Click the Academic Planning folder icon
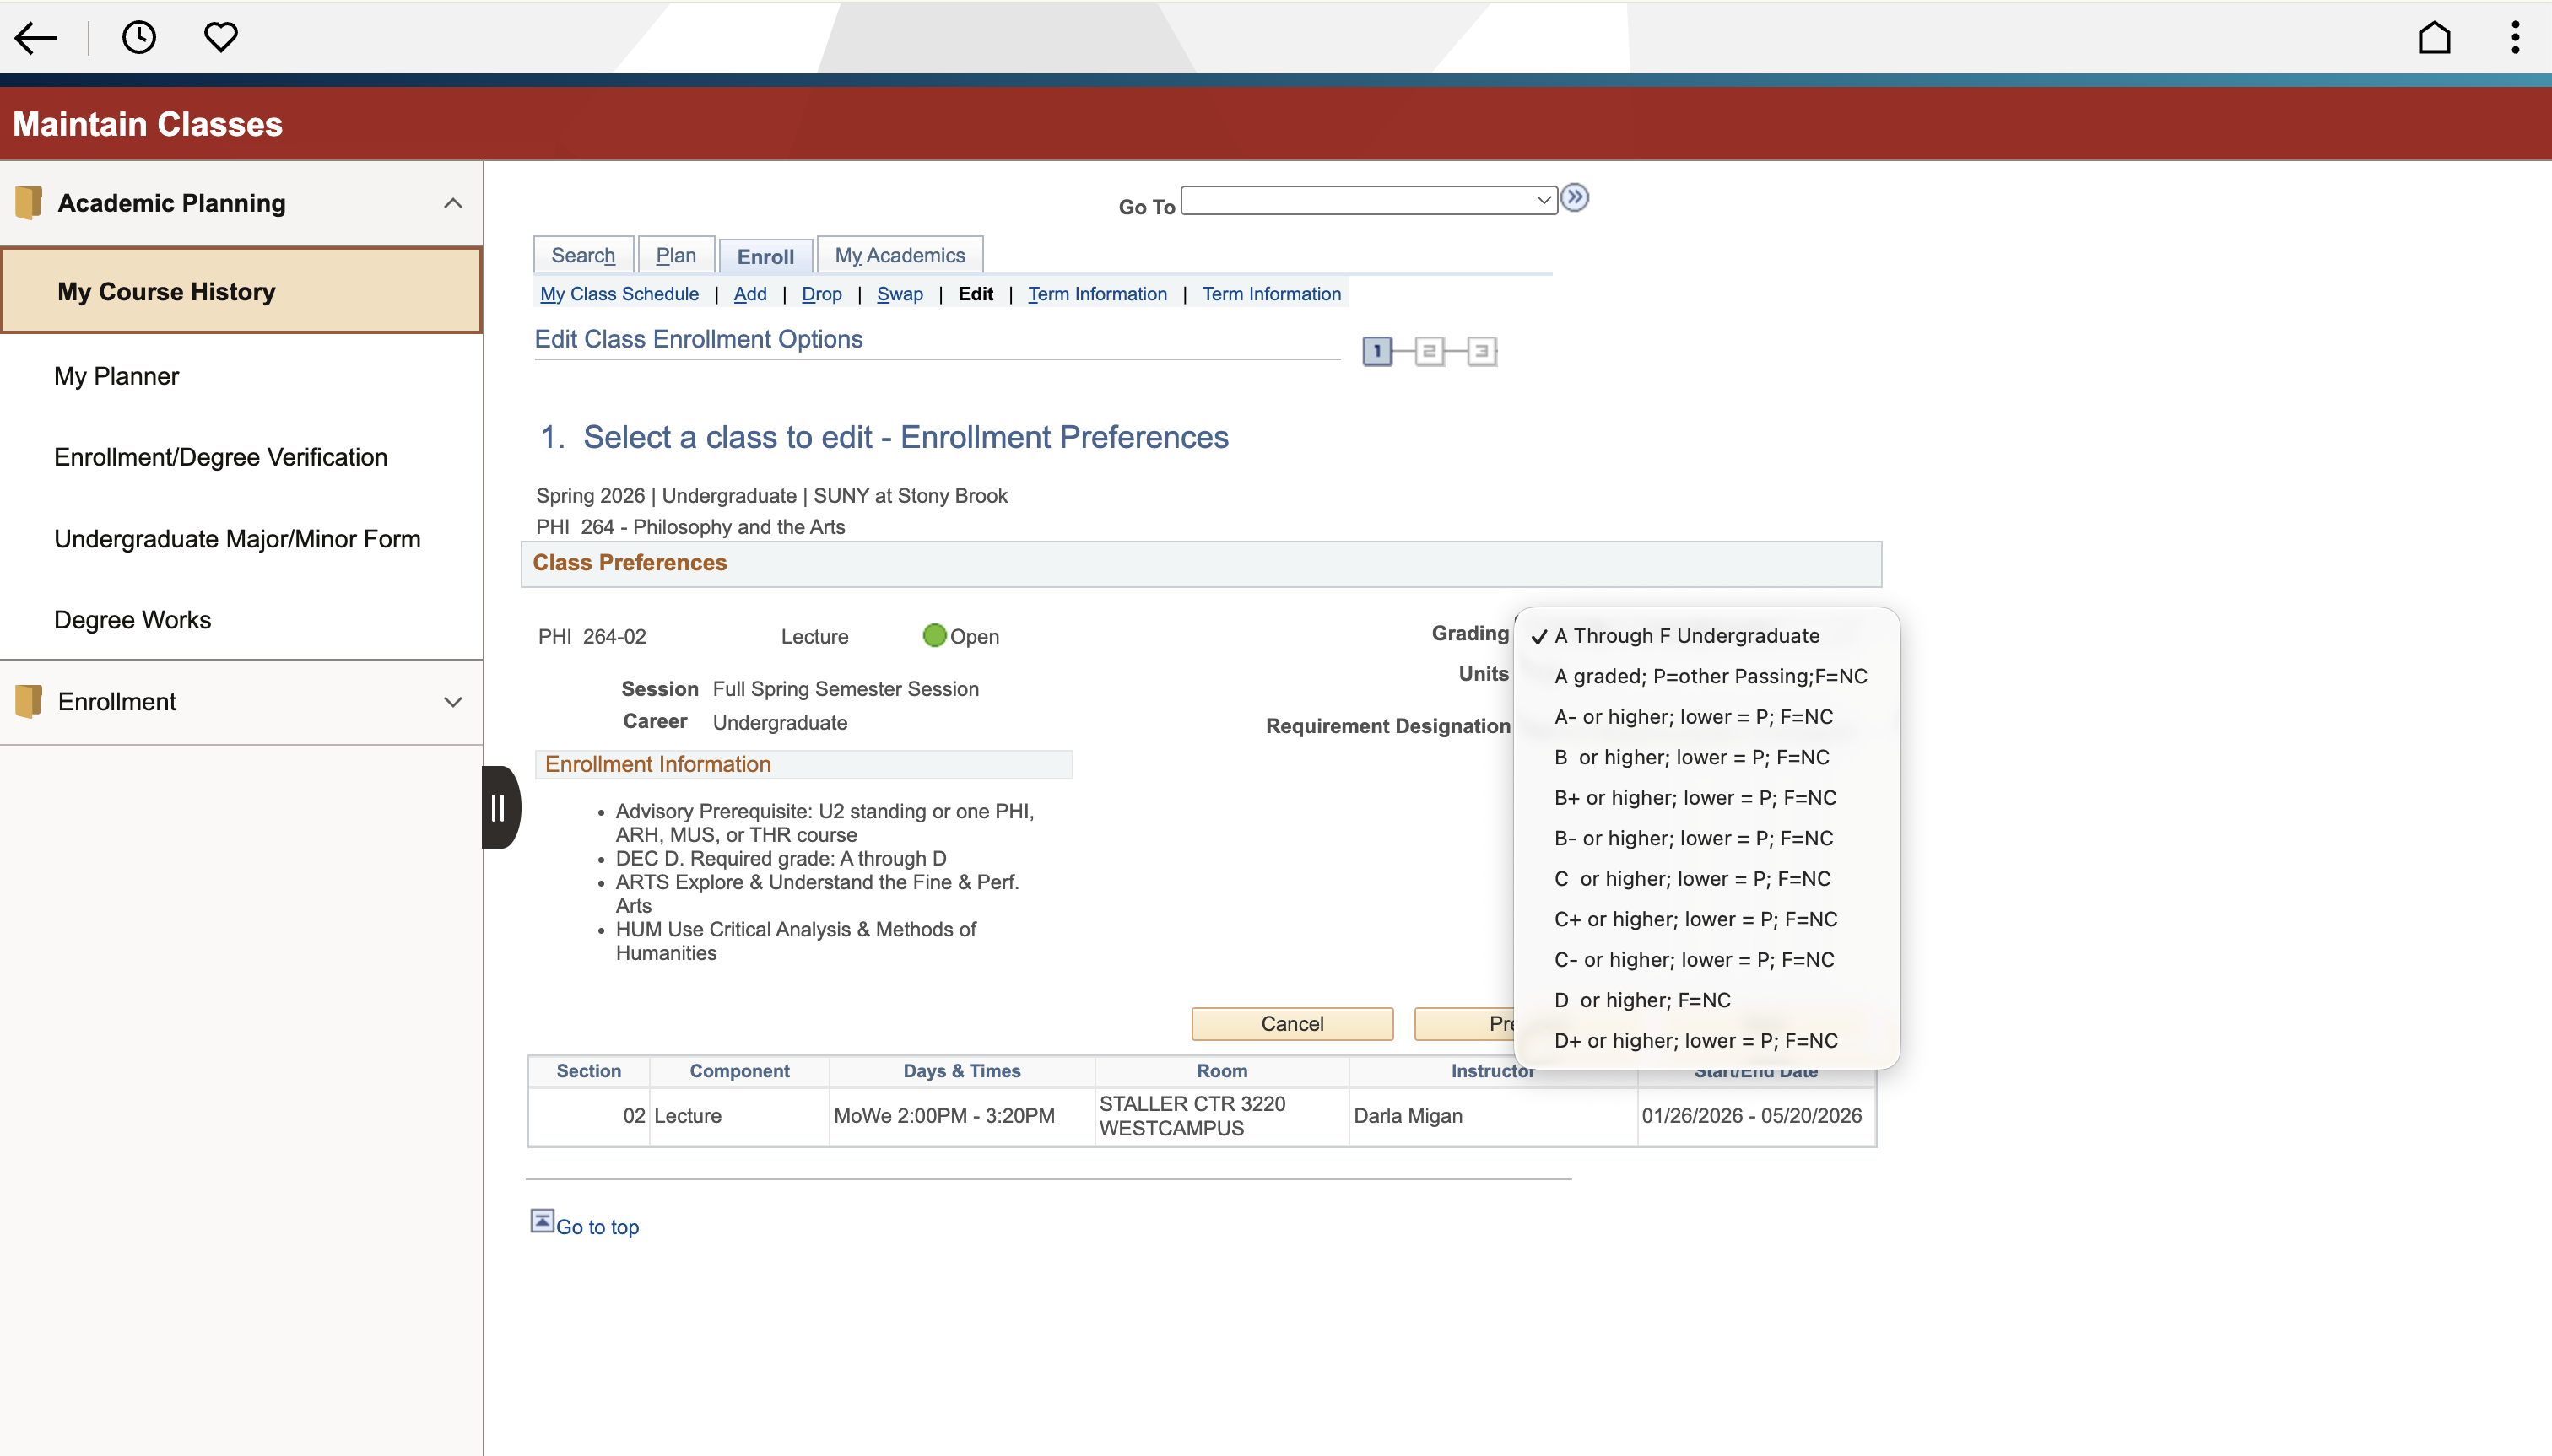Viewport: 2552px width, 1456px height. pos(29,203)
